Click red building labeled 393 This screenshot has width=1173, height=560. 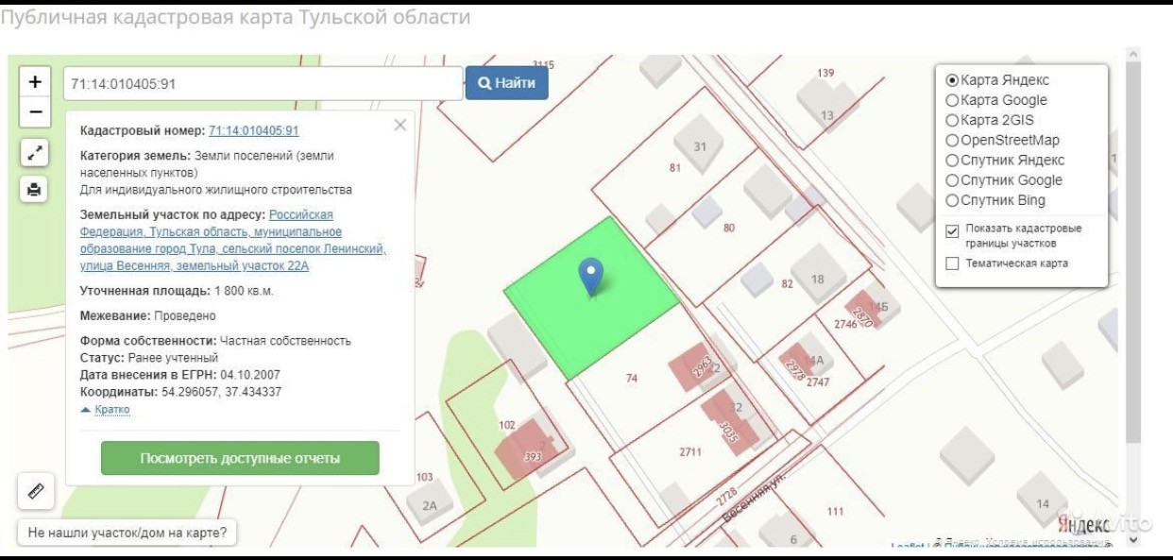(532, 450)
